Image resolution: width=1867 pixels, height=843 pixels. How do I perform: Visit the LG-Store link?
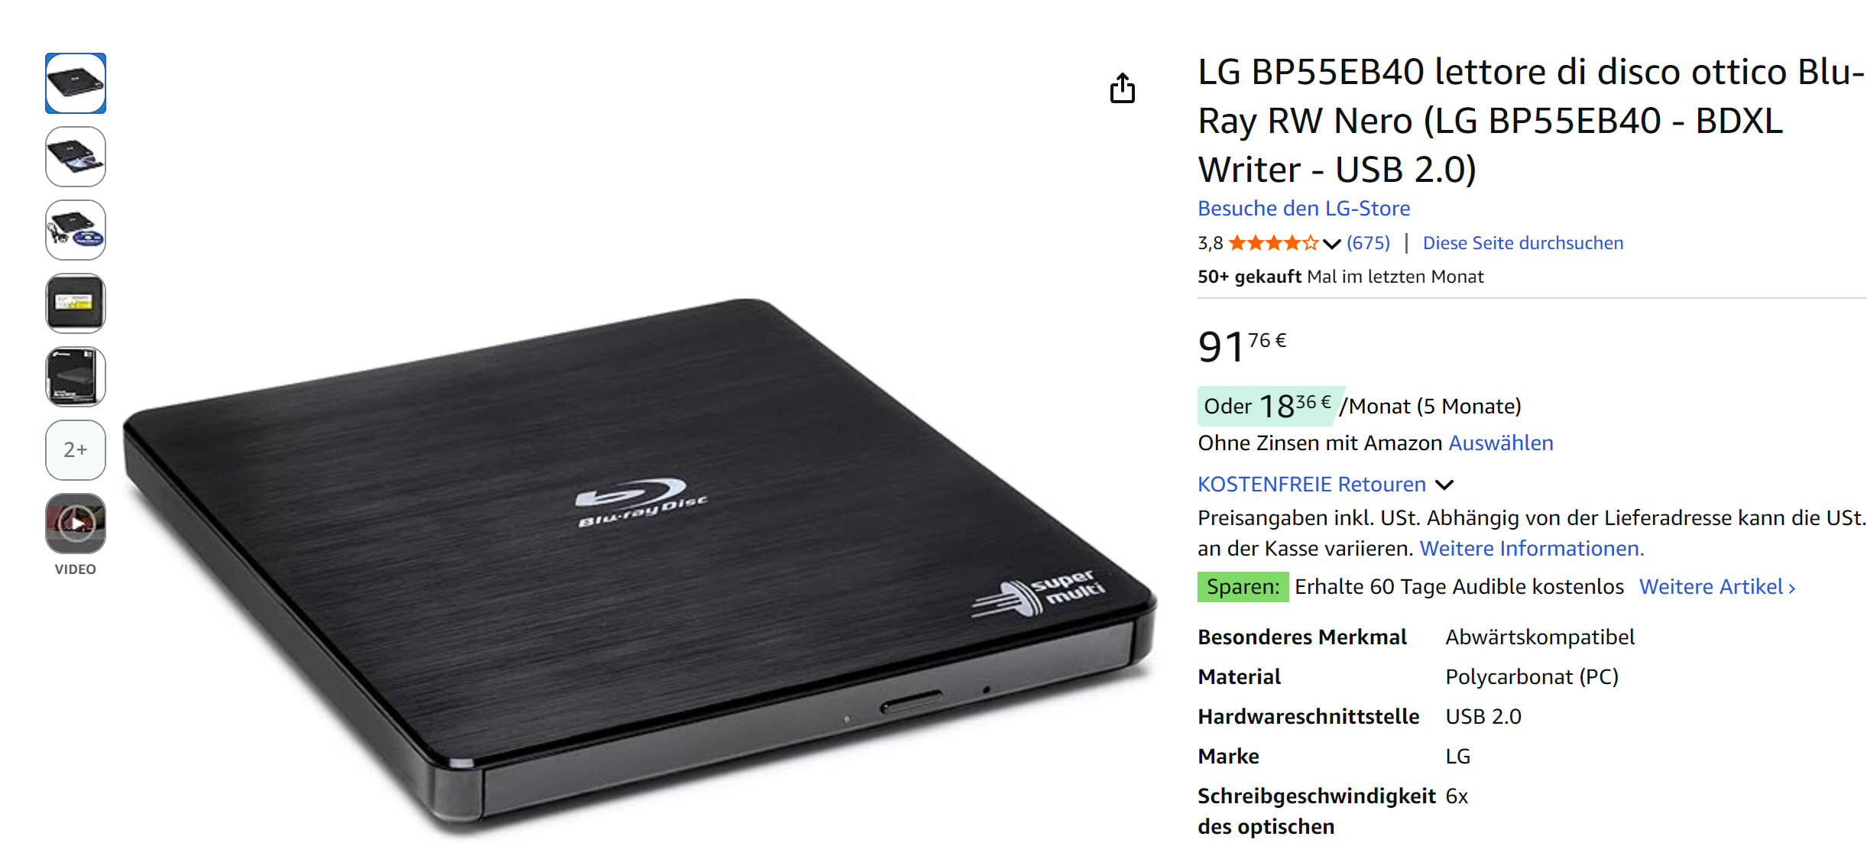1304,208
